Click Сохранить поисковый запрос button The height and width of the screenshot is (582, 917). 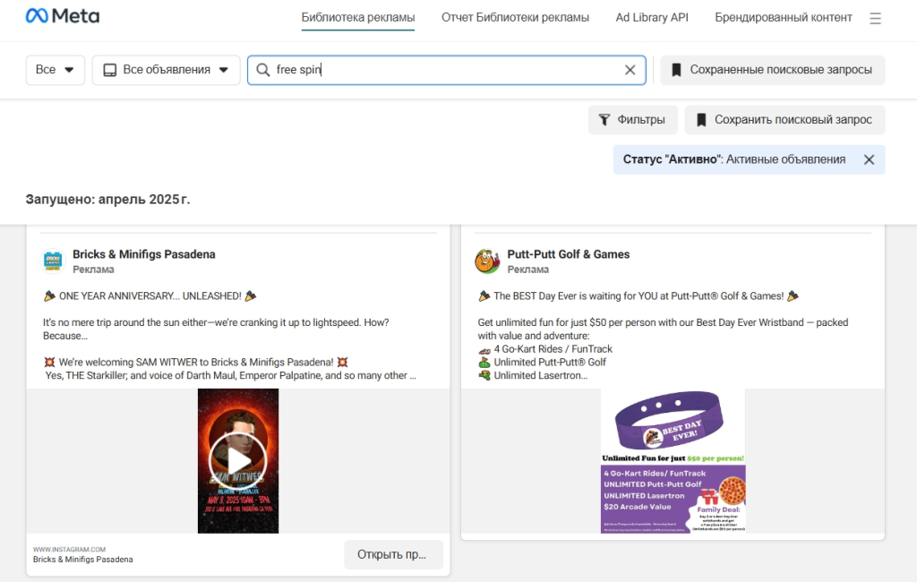click(784, 119)
